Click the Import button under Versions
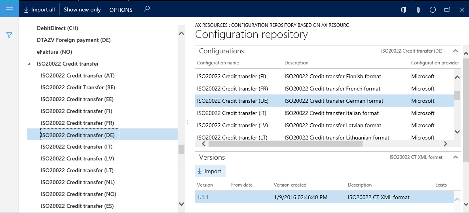 tap(210, 171)
